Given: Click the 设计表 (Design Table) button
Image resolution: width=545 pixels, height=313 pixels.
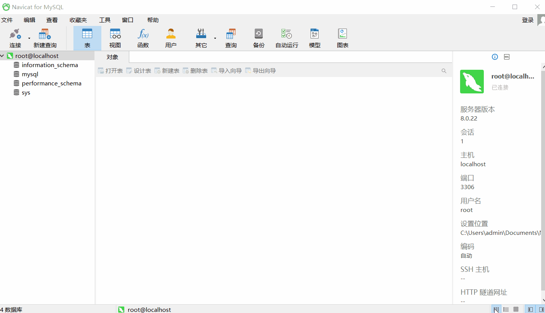Looking at the screenshot, I should [x=139, y=71].
